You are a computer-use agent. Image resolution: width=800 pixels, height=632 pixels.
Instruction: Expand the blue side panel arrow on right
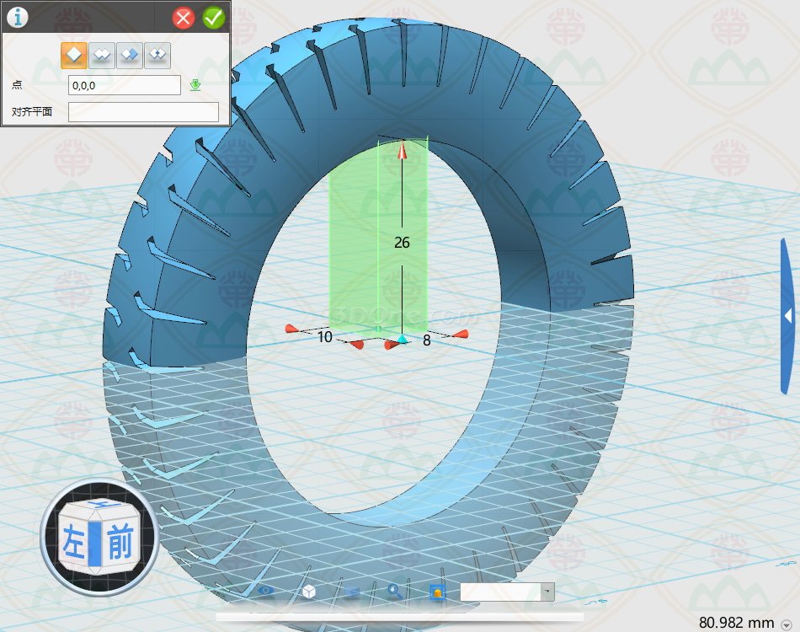(788, 316)
